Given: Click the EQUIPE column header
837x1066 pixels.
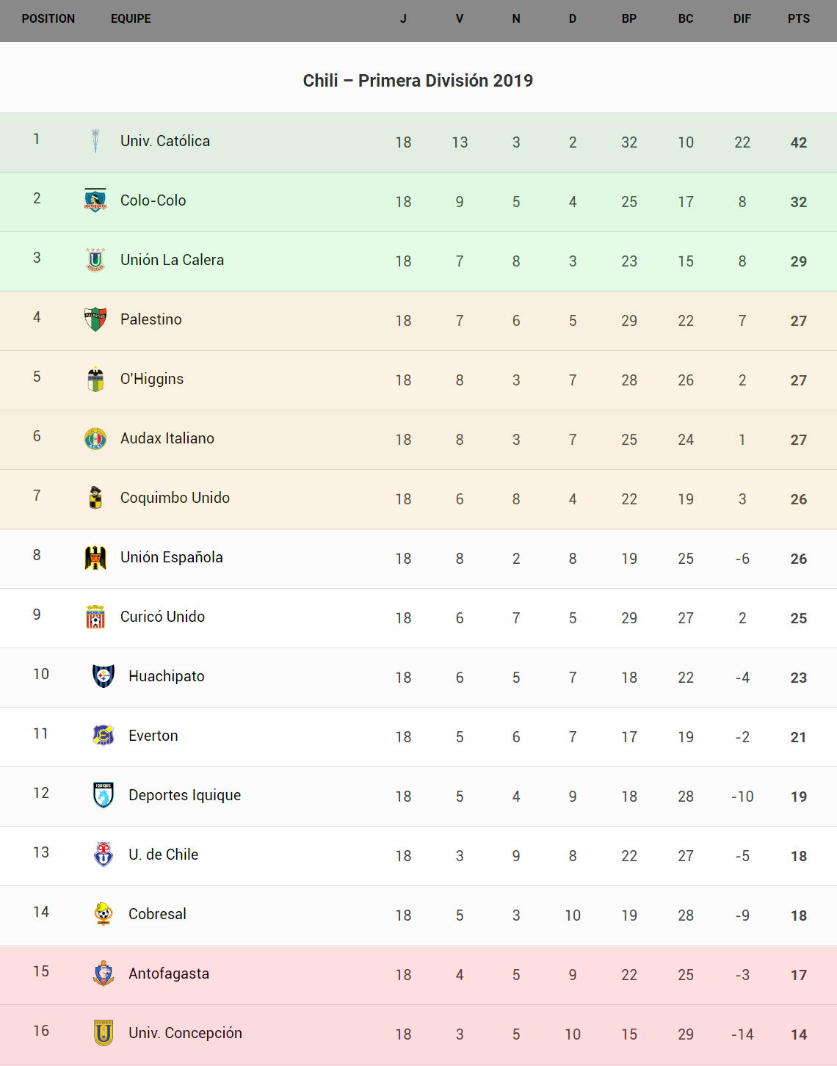Looking at the screenshot, I should tap(131, 19).
